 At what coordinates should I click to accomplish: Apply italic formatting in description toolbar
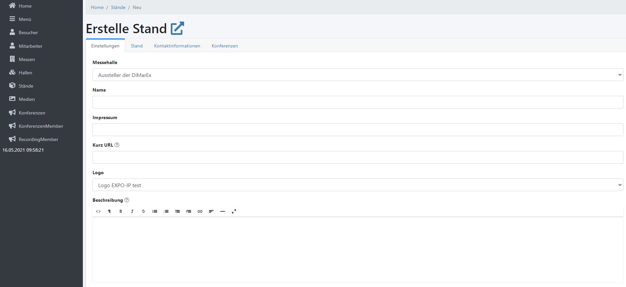pos(132,211)
